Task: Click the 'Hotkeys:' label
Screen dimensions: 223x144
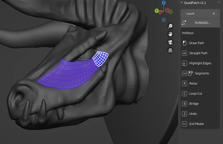Action: coord(188,33)
